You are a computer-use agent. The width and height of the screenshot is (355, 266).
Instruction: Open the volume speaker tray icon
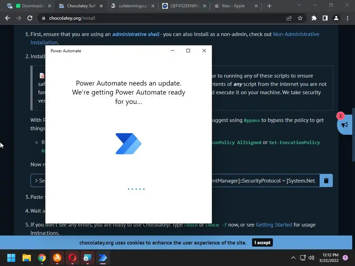pyautogui.click(x=311, y=258)
